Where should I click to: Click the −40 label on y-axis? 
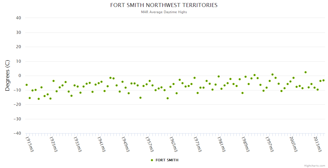[x=17, y=134]
